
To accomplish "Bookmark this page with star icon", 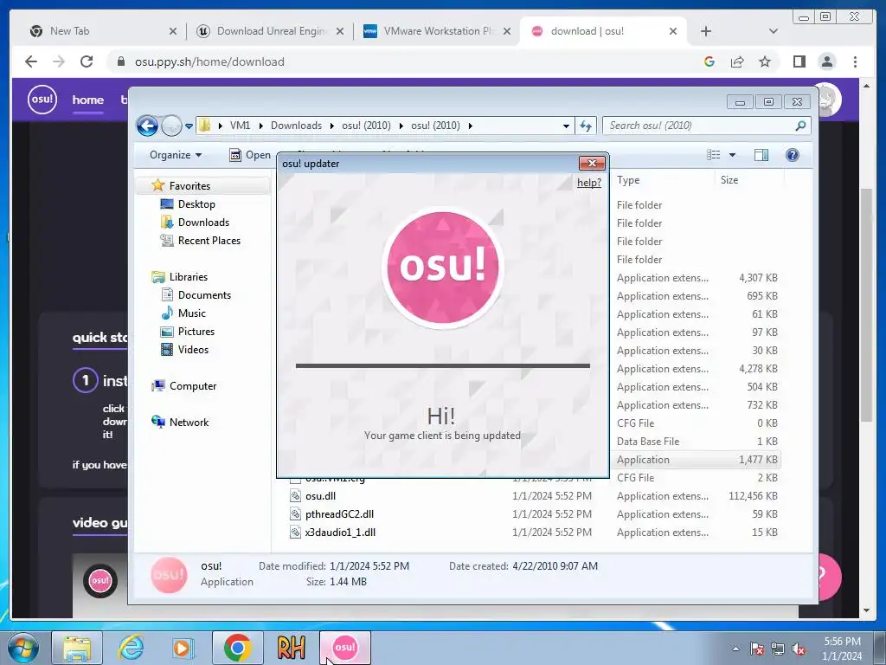I will click(765, 61).
